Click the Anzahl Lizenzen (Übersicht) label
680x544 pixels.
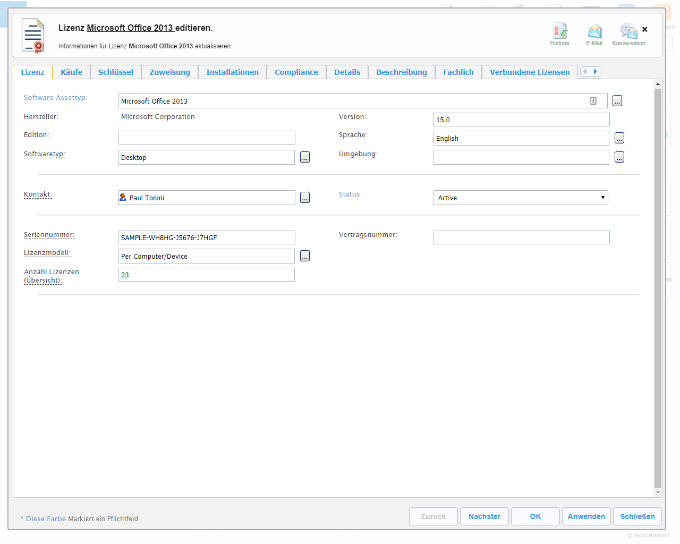coord(52,276)
